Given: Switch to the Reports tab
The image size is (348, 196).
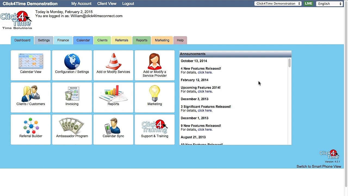Looking at the screenshot, I should [142, 40].
